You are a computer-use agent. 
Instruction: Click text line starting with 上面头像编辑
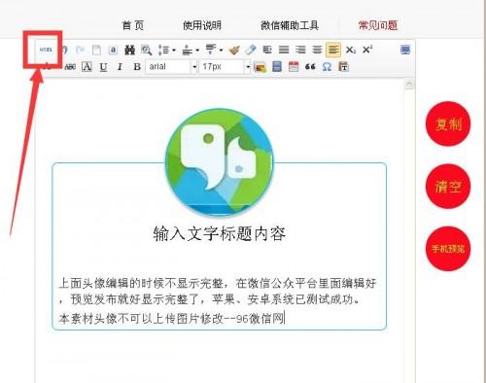(x=218, y=283)
